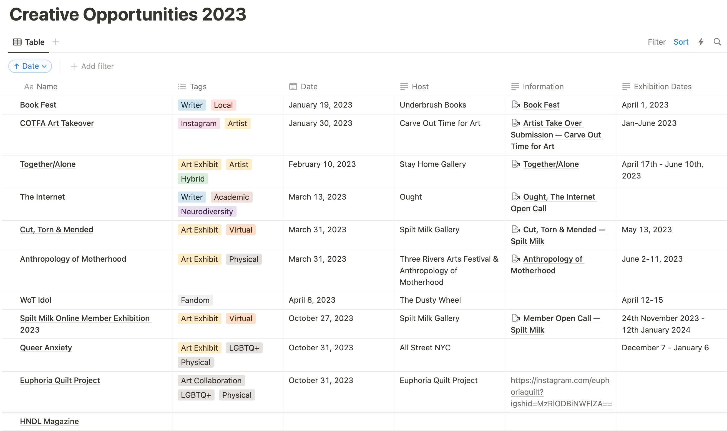
Task: Click the Academic tag
Action: [x=232, y=197]
